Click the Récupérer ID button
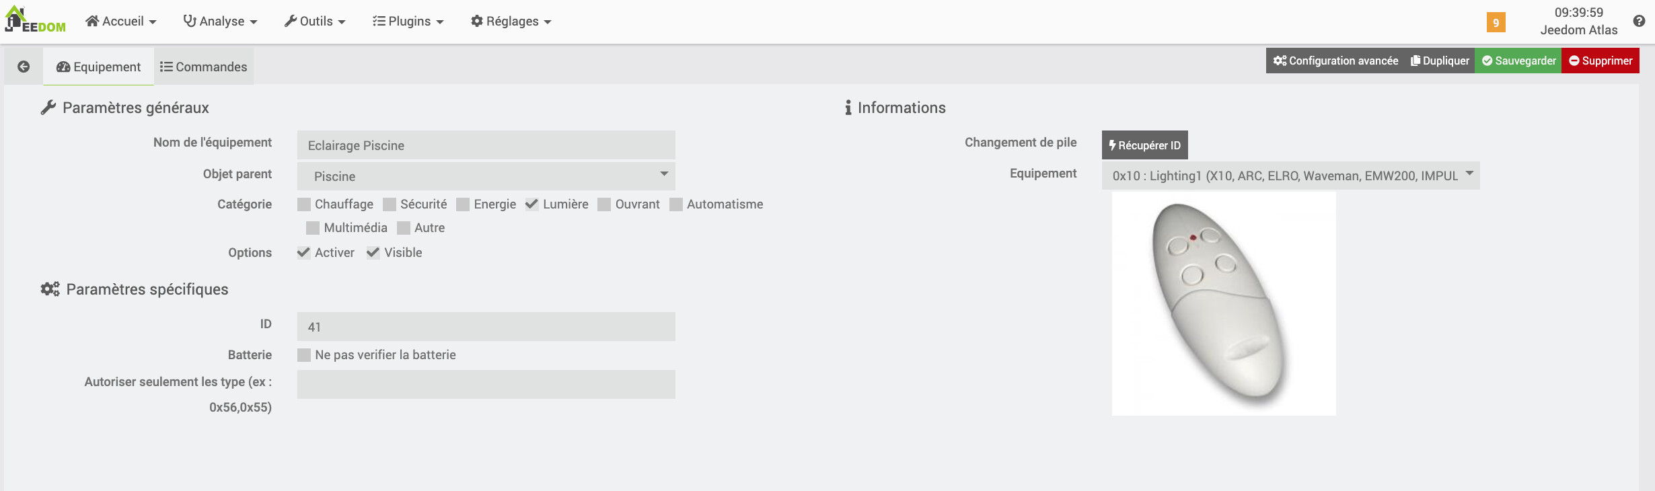1655x491 pixels. coord(1144,145)
